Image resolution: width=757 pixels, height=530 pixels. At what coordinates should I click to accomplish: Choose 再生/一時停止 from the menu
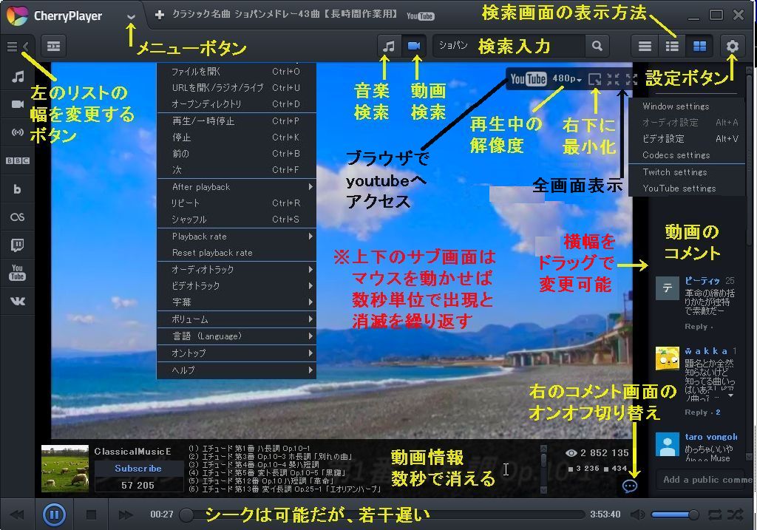tap(237, 121)
